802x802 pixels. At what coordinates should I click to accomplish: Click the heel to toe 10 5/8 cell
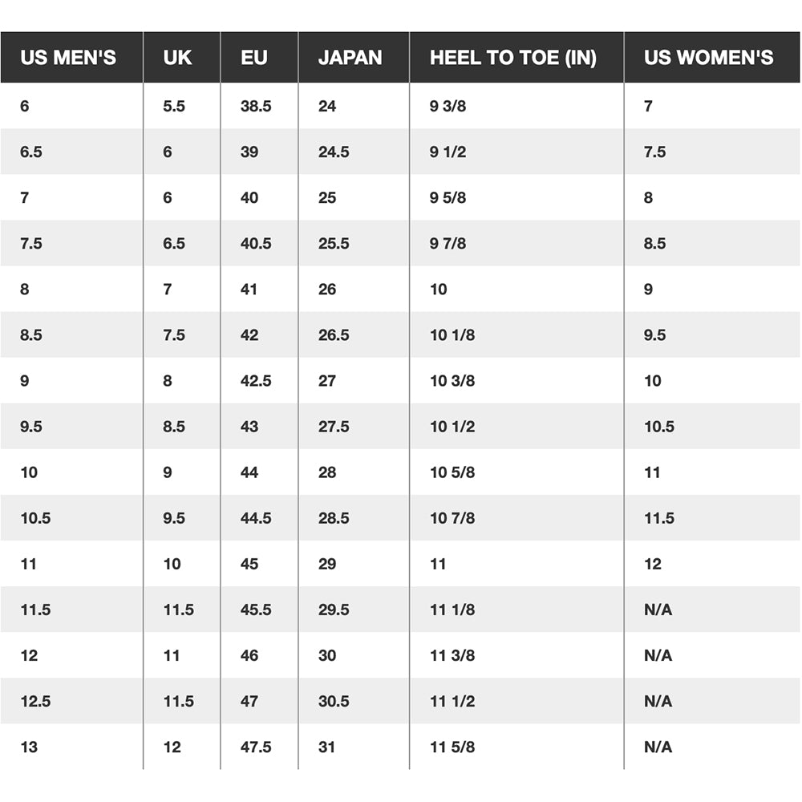coord(452,472)
